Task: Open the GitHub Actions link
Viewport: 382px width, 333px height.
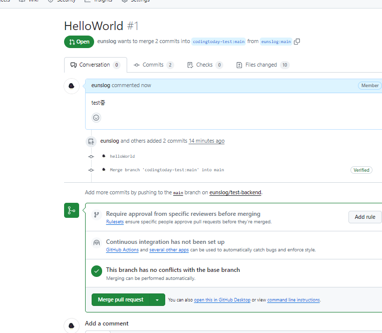Action: (x=122, y=250)
